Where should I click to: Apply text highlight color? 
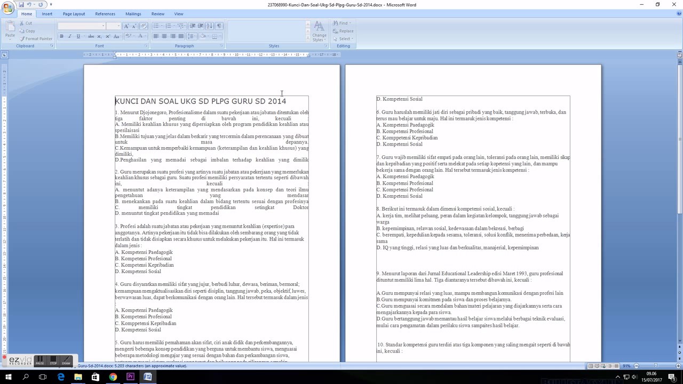[129, 36]
